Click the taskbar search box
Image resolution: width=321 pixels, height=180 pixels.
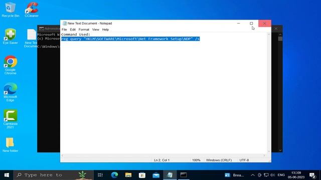(54, 175)
